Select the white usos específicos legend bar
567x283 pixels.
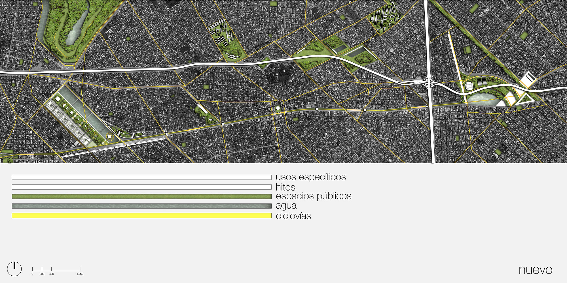tap(142, 177)
